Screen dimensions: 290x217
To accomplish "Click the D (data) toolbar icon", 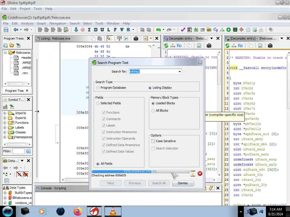I will coord(96,30).
